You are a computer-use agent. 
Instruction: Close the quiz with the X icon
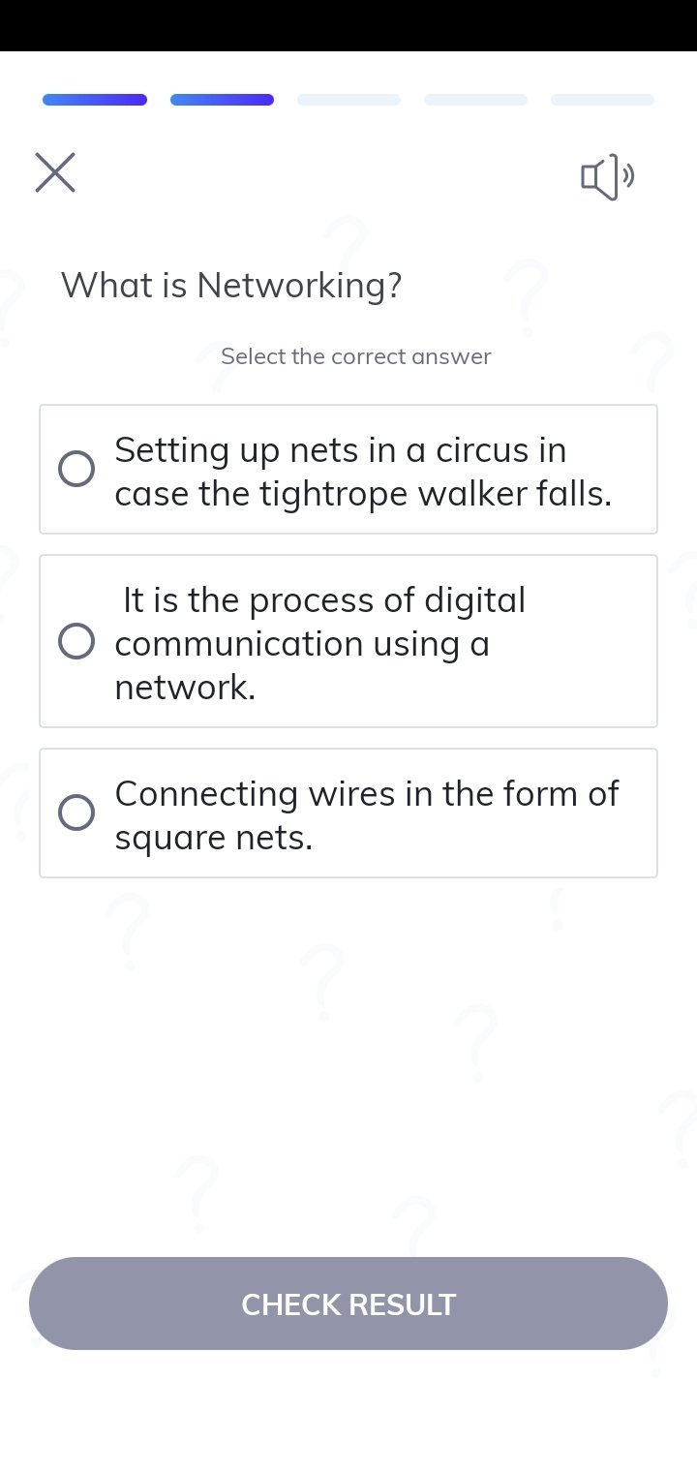point(55,172)
